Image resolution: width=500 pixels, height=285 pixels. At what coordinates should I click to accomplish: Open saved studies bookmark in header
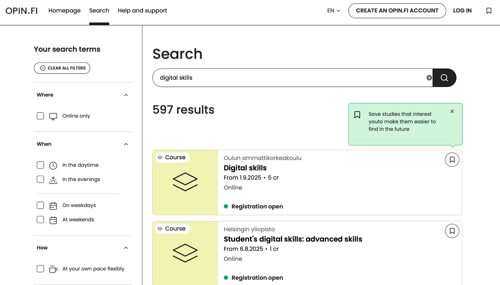(x=489, y=11)
